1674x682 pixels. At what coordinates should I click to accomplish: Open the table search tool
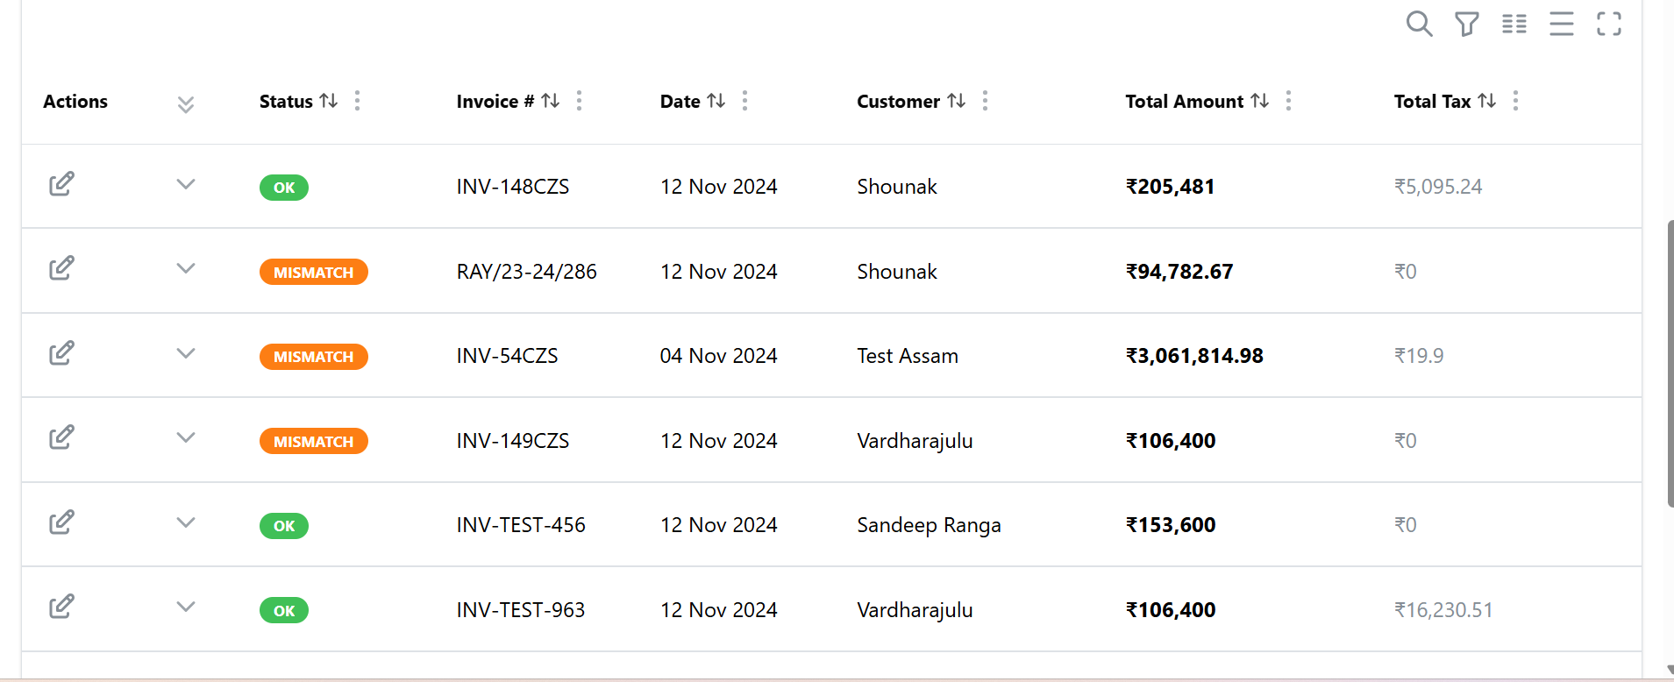(x=1419, y=24)
